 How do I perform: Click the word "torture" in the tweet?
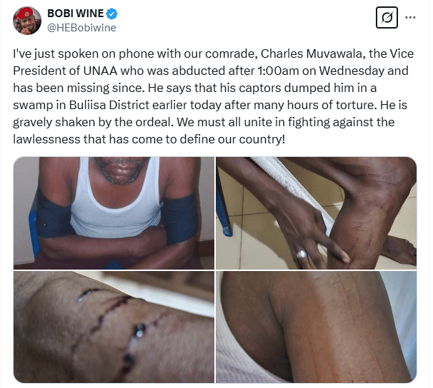point(356,105)
